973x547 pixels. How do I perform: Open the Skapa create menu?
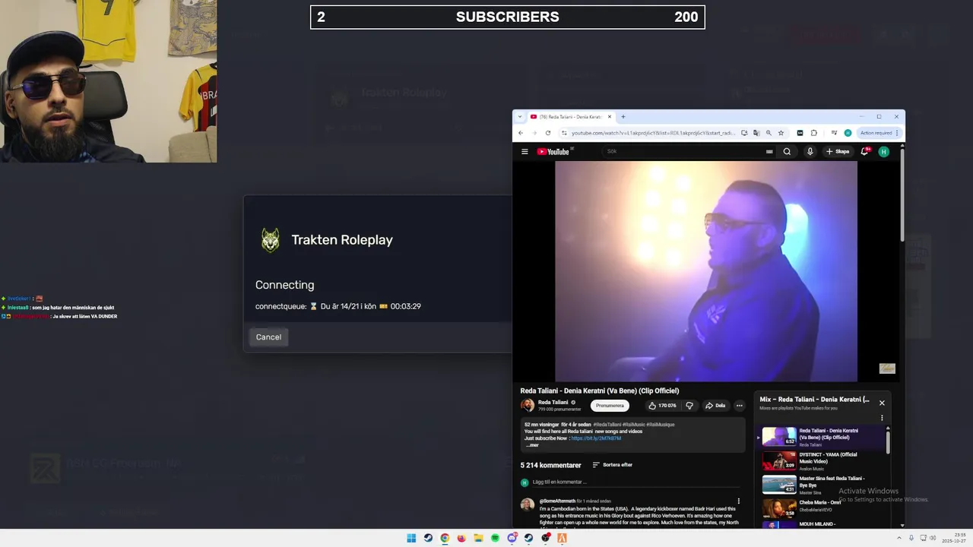(x=838, y=151)
